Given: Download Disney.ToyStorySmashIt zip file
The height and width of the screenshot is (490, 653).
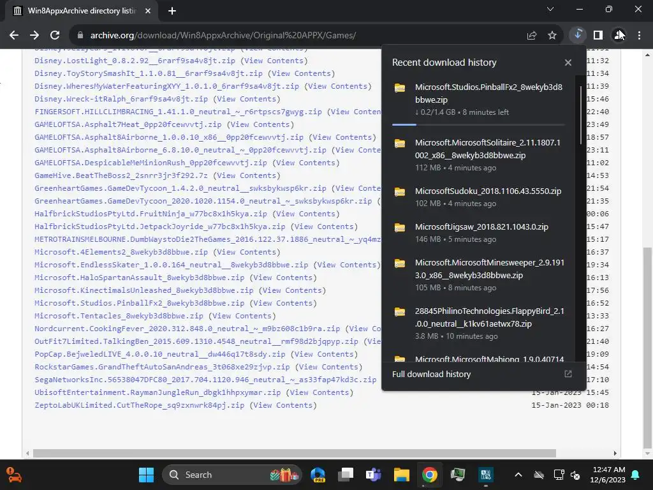Looking at the screenshot, I should click(148, 73).
